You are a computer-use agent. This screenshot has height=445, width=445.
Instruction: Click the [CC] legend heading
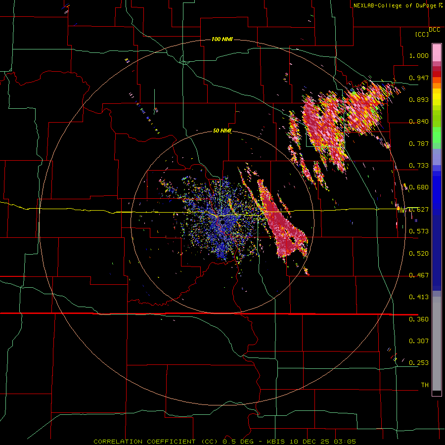point(422,34)
